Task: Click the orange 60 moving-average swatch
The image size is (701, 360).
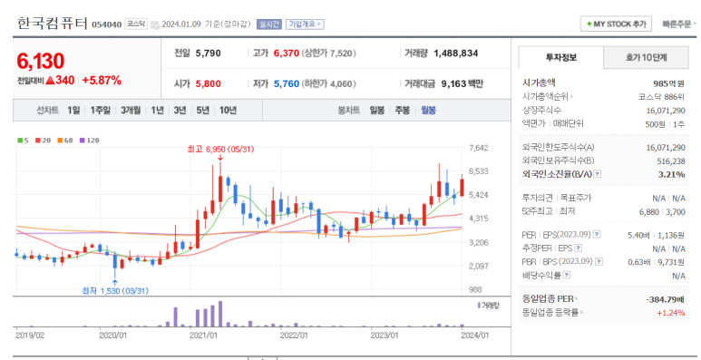Action: (60, 141)
